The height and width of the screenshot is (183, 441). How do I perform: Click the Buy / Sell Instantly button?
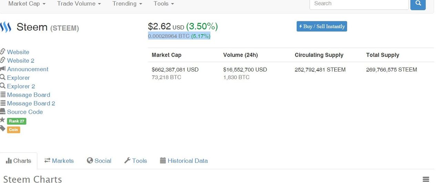[x=322, y=26]
